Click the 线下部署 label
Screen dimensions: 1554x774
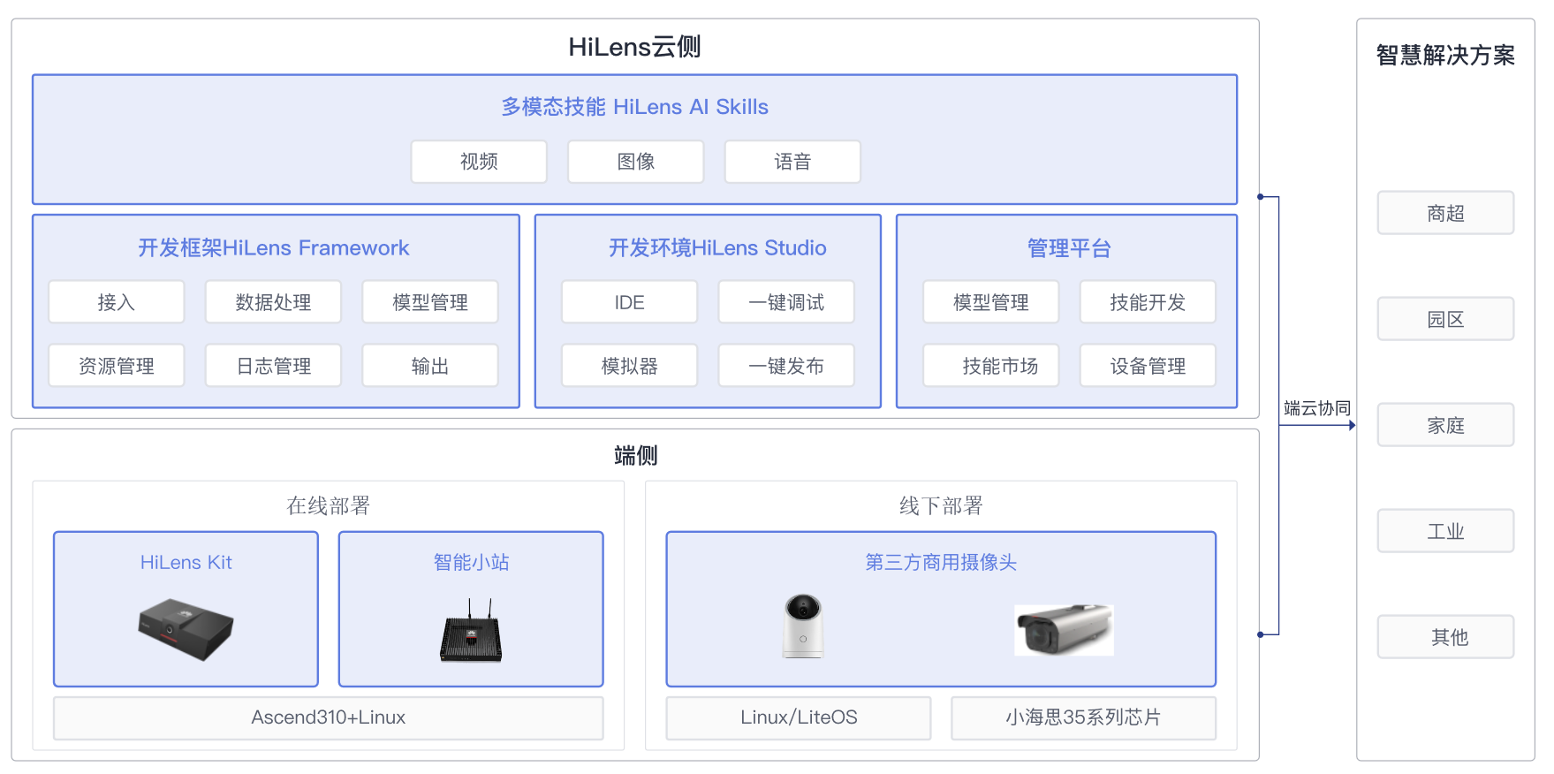(941, 505)
